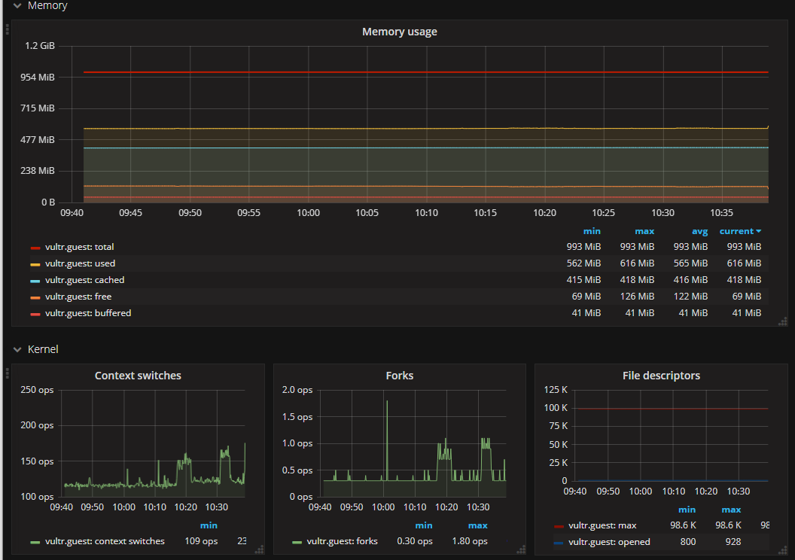The height and width of the screenshot is (560, 795).
Task: Grab Memory usage panel resize handle
Action: coord(783,321)
